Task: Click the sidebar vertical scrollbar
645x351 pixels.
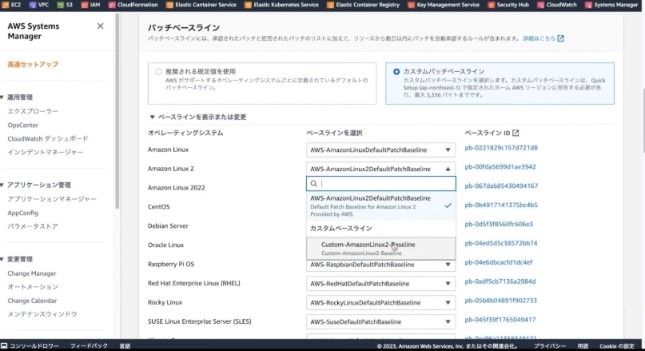Action: pyautogui.click(x=117, y=111)
